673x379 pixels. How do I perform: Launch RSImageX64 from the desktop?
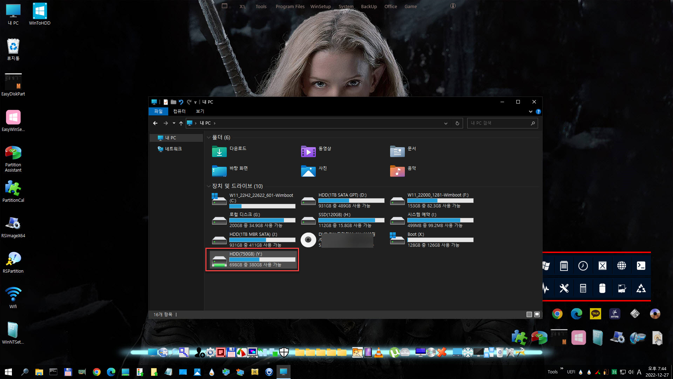point(13,227)
